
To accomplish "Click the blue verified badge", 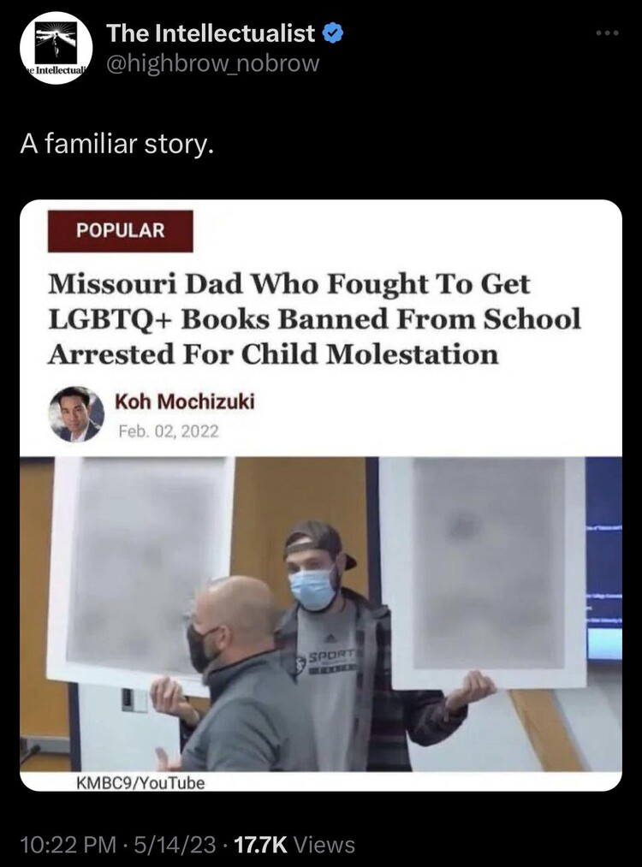I will (x=332, y=33).
